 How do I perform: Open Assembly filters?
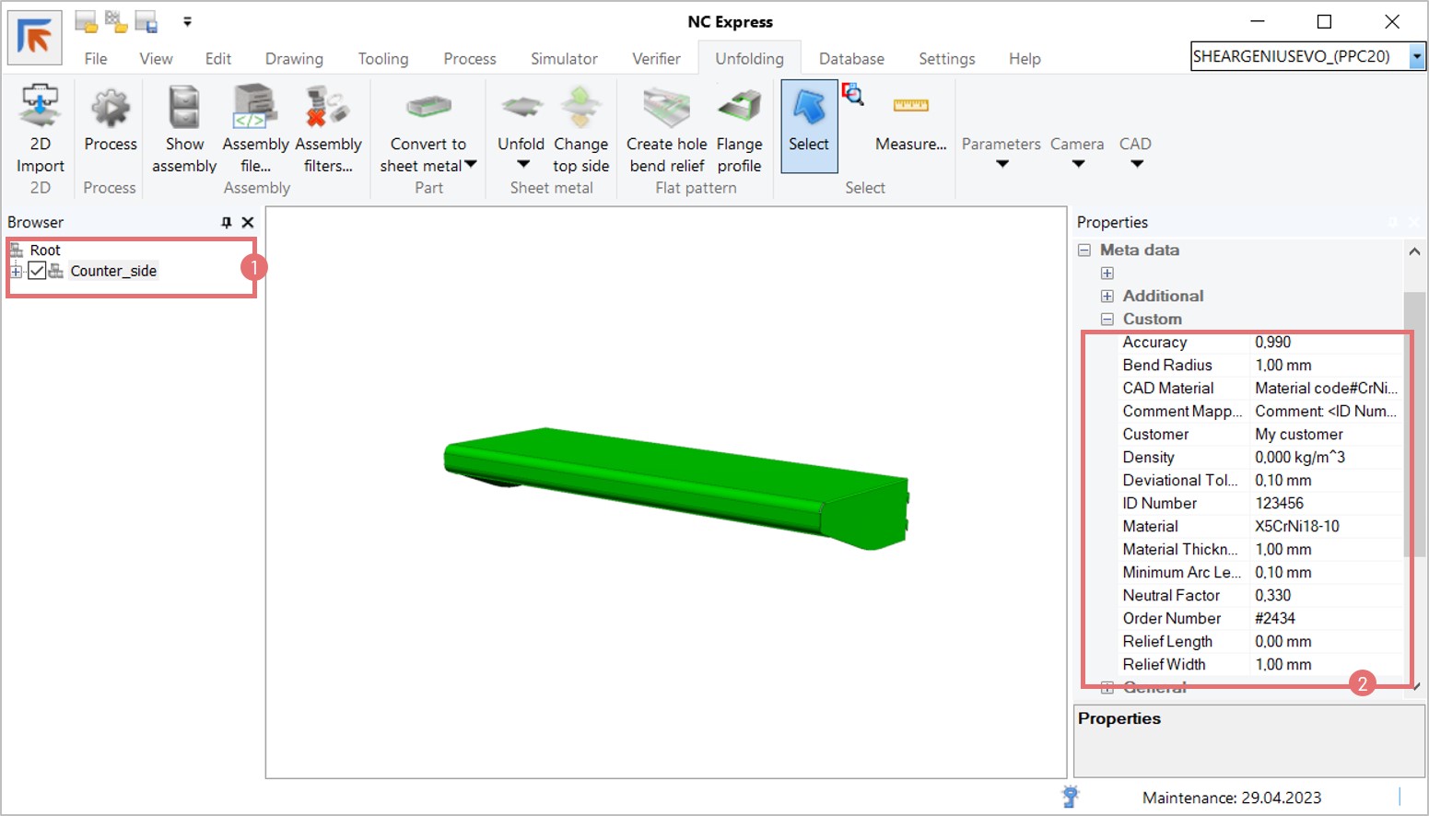[327, 109]
